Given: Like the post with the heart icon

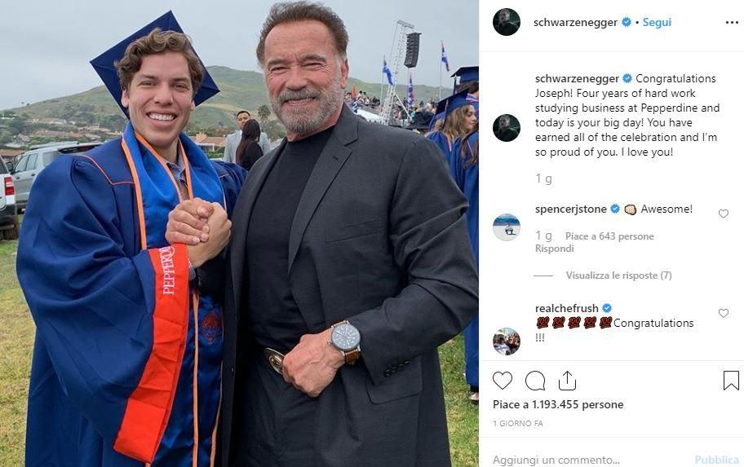Looking at the screenshot, I should pyautogui.click(x=503, y=381).
